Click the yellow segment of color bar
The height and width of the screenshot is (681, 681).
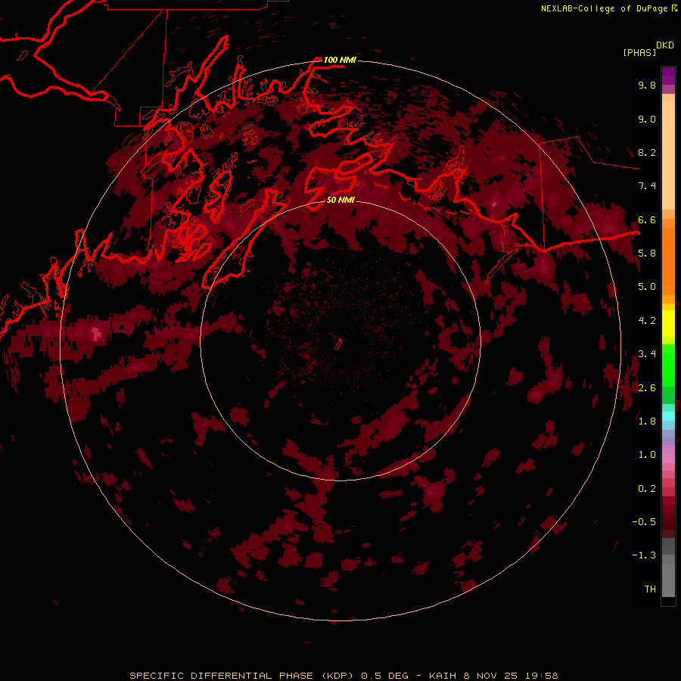(668, 324)
